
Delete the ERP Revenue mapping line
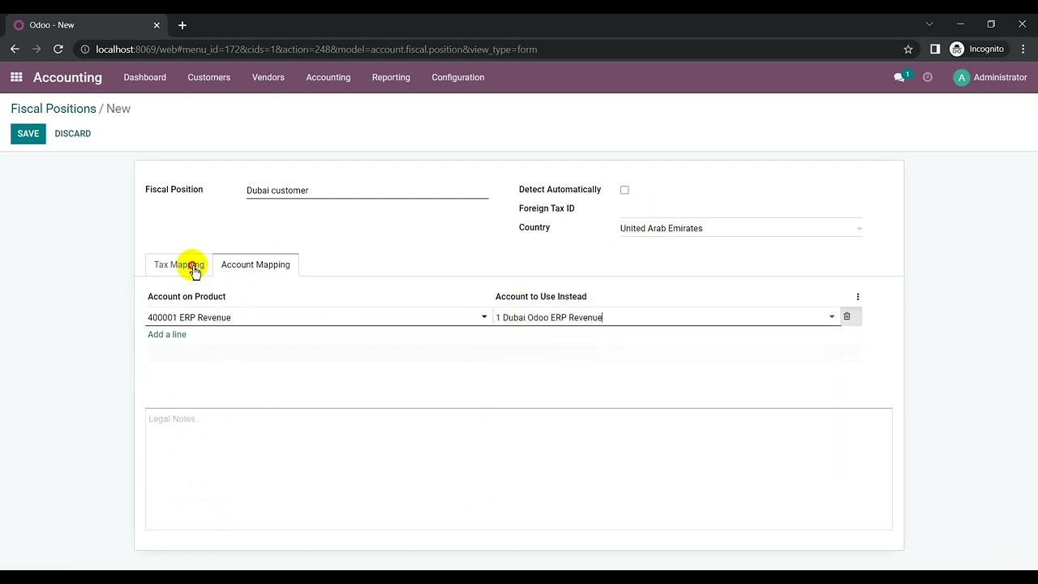coord(847,316)
